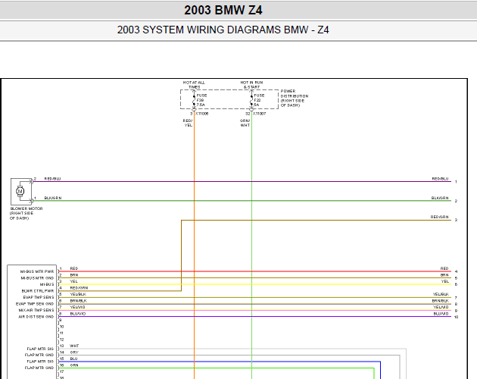Select the 'AIR DIST SEN GND' pin label
Image resolution: width=477 pixels, height=379 pixels.
point(36,317)
